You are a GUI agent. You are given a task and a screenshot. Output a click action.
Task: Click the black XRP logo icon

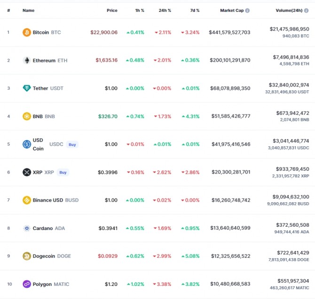27,172
